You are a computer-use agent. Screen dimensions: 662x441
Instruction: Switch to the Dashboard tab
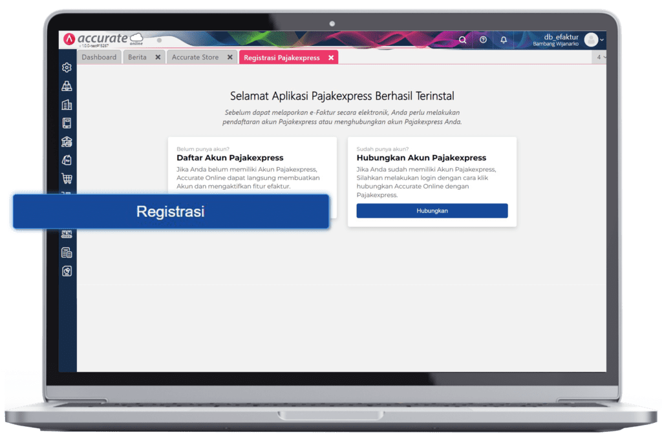[99, 57]
